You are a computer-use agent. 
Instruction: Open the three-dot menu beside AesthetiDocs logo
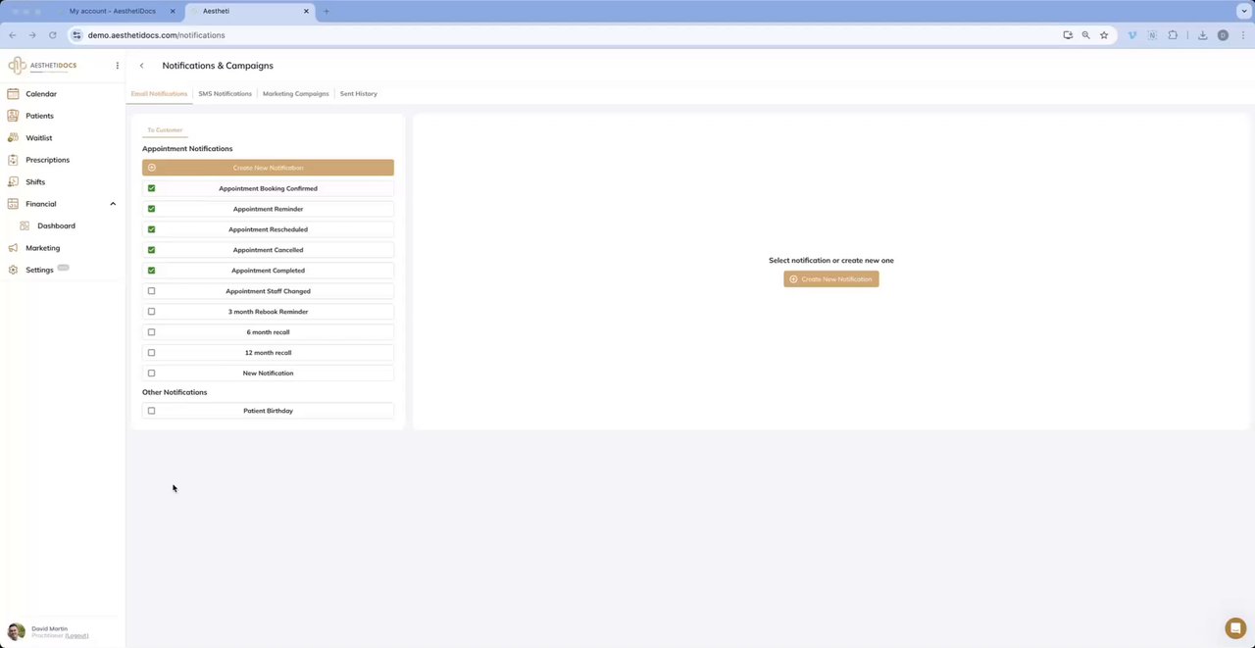coord(117,66)
